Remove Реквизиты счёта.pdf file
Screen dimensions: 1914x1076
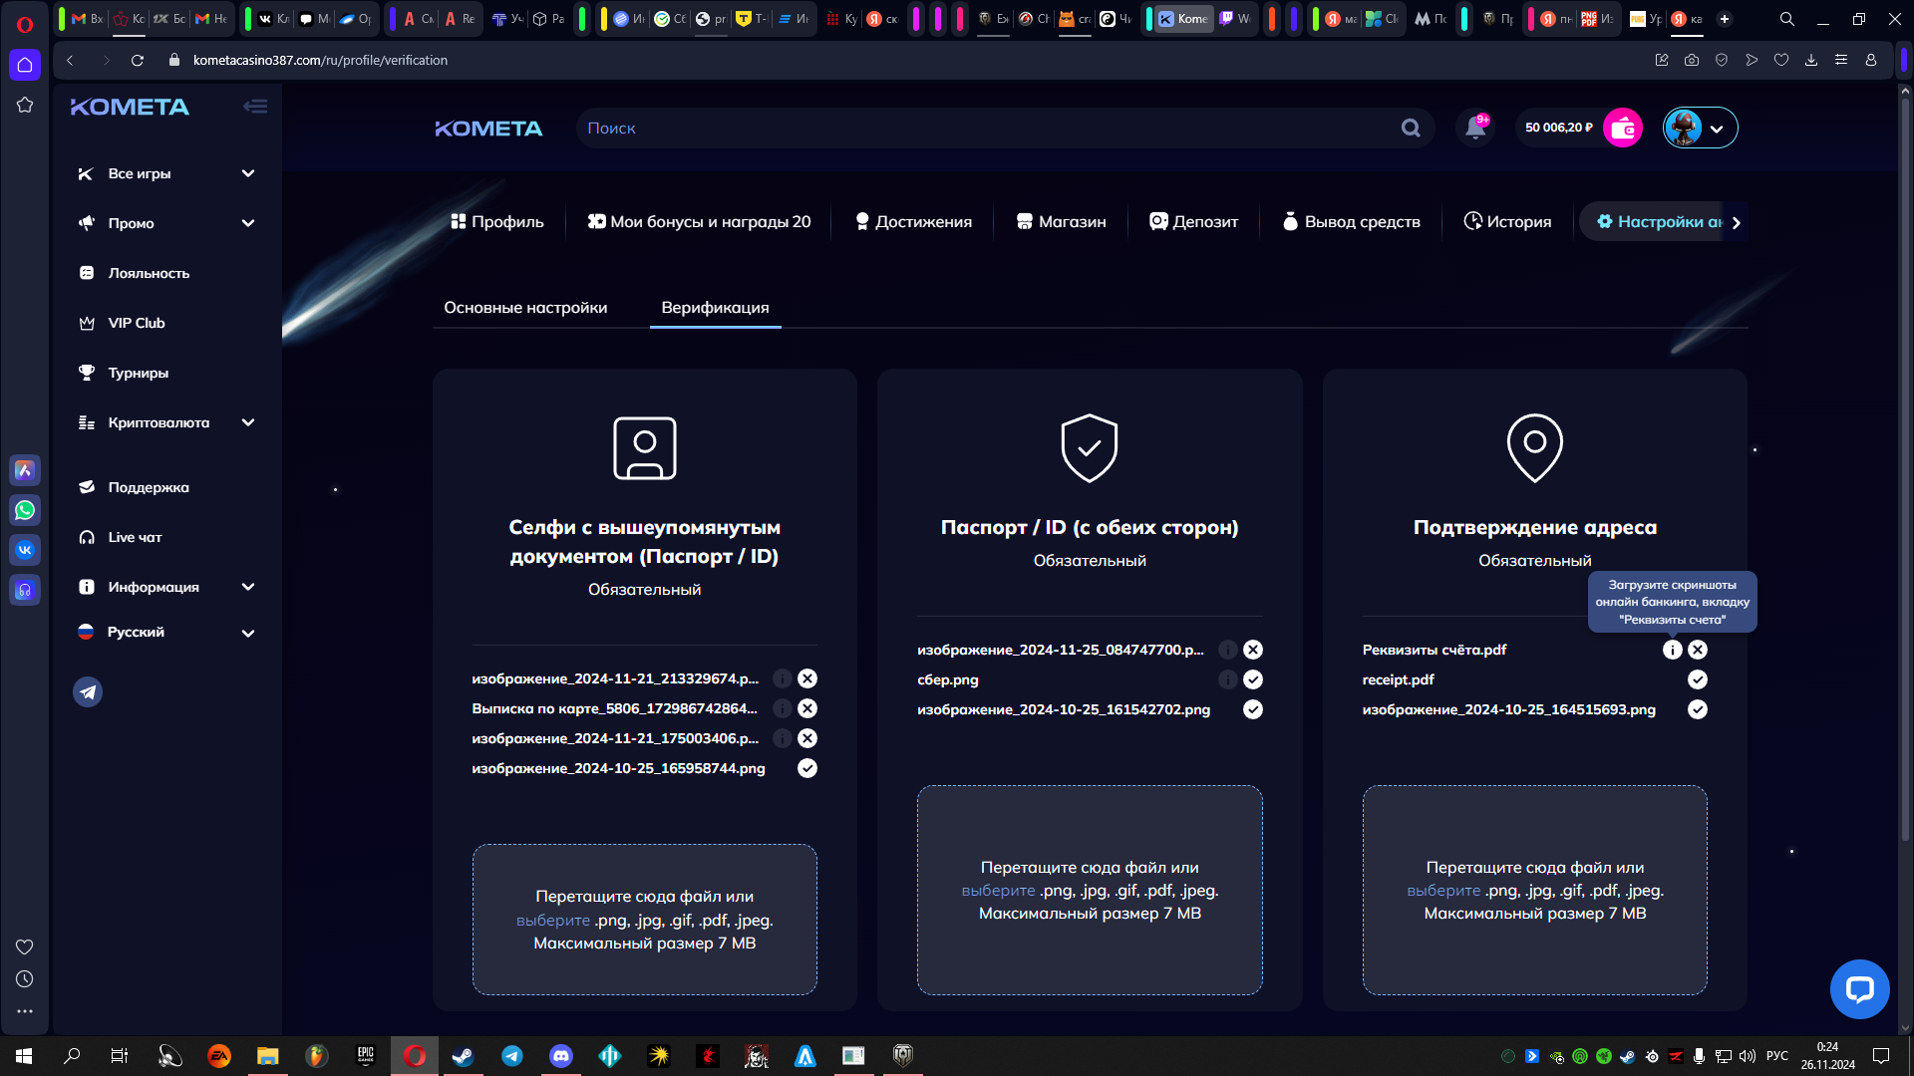coord(1698,650)
